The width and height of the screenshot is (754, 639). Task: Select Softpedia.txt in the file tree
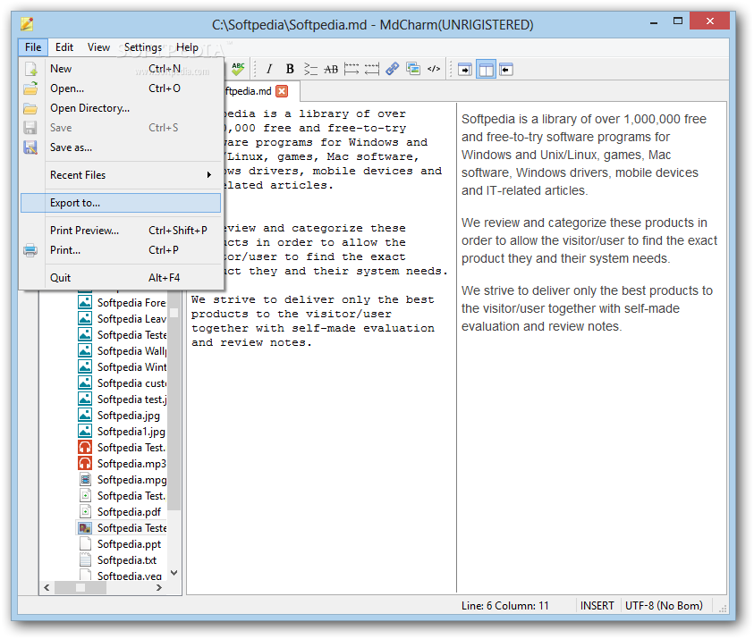click(127, 560)
